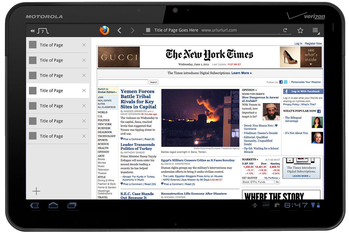Screen dimensions: 349x233
Task: Expand the OPINION » section heading
Action: 249,90
